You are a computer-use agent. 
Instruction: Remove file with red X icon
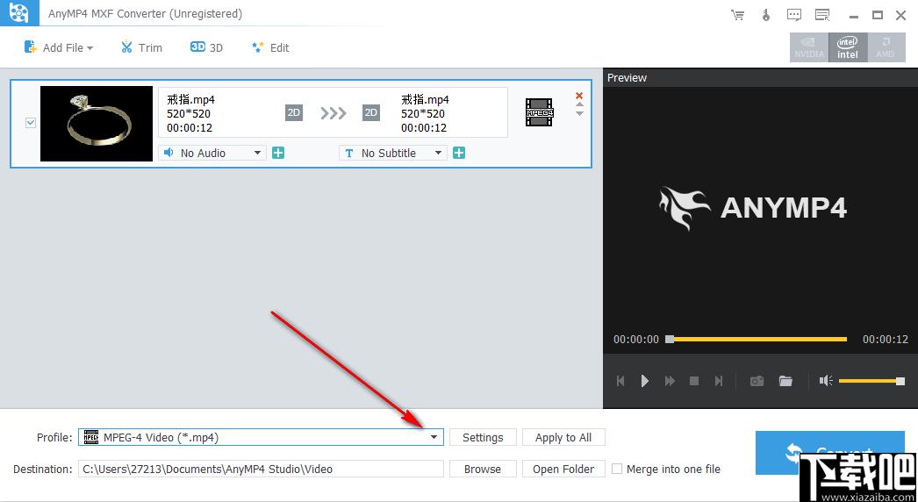tap(579, 96)
